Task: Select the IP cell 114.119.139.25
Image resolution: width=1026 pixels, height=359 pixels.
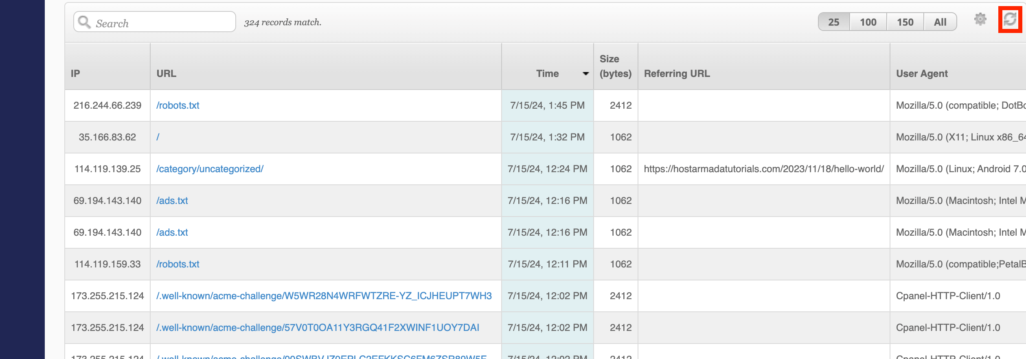Action: coord(107,169)
